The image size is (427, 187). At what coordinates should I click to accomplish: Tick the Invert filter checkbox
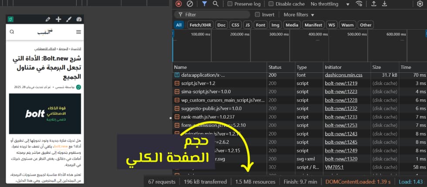(x=258, y=14)
